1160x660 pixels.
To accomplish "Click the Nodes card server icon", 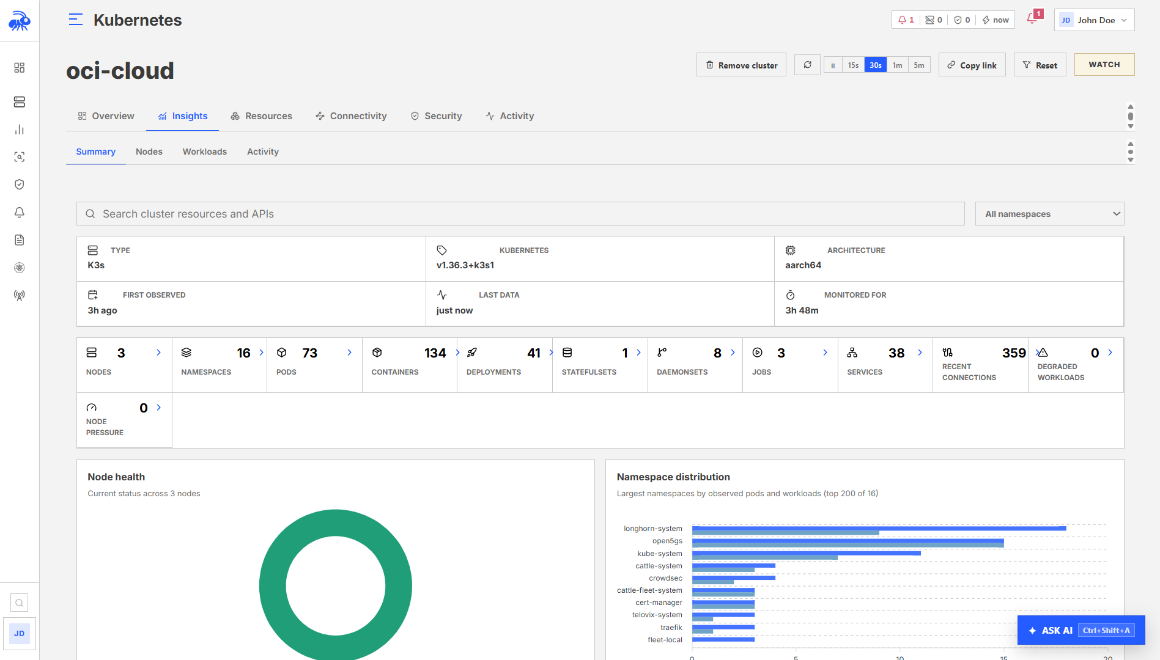I will tap(92, 353).
